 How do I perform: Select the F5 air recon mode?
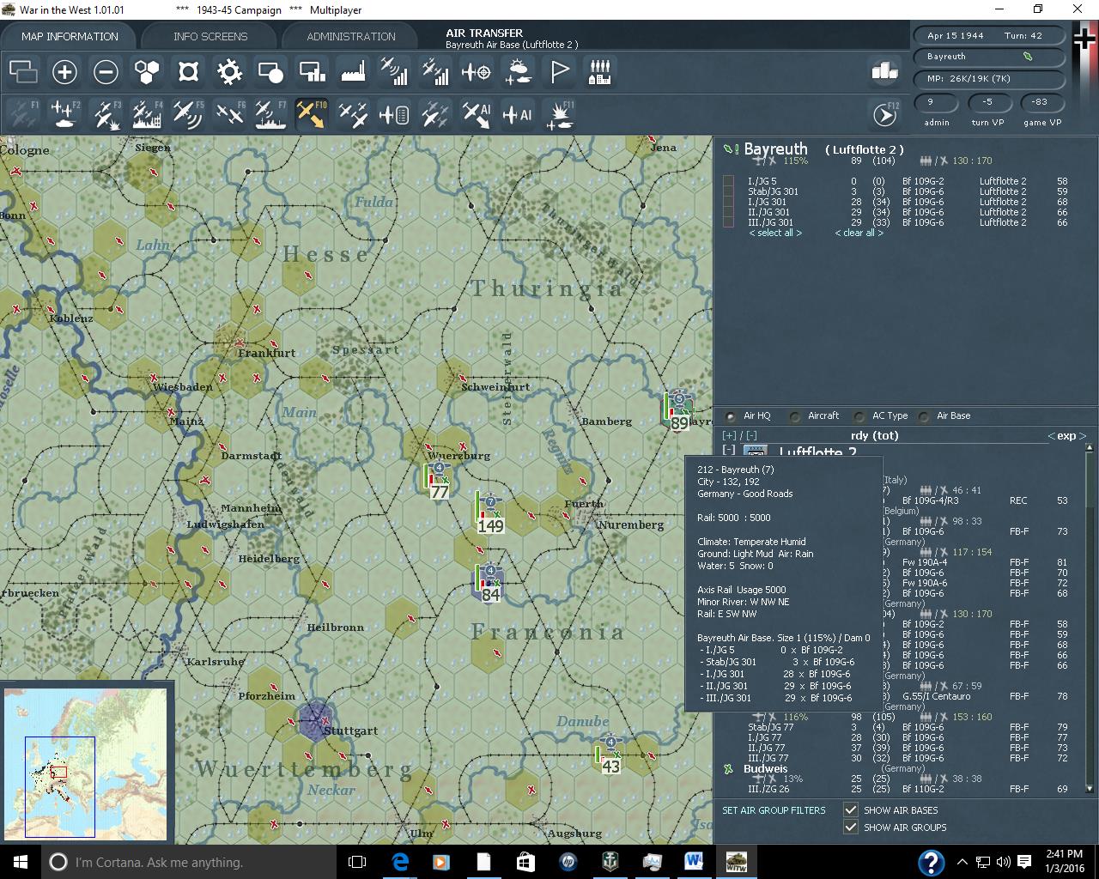coord(188,114)
